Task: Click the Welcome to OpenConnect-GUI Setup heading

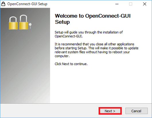Action: coord(93,19)
